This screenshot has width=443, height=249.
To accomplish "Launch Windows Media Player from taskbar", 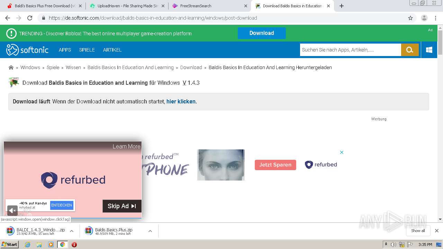I will (51, 245).
